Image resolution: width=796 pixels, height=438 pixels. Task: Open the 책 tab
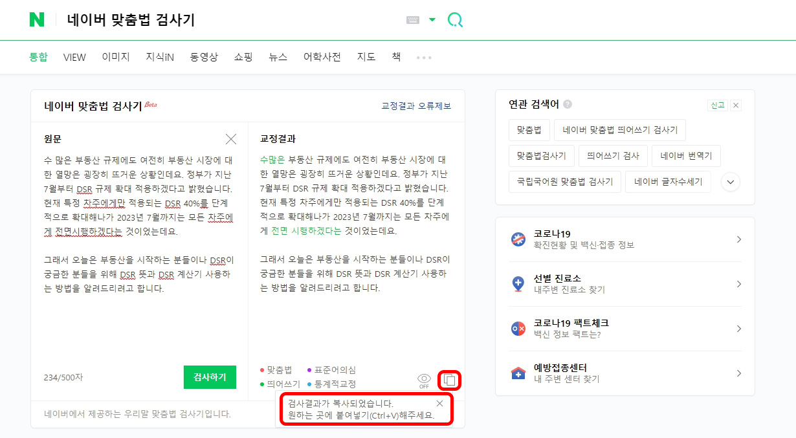(x=396, y=57)
